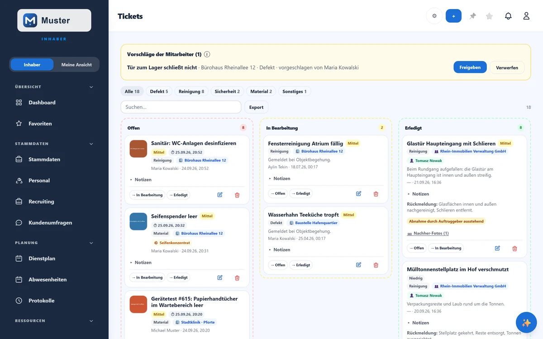Open user profile icon
The image size is (543, 339).
[526, 16]
